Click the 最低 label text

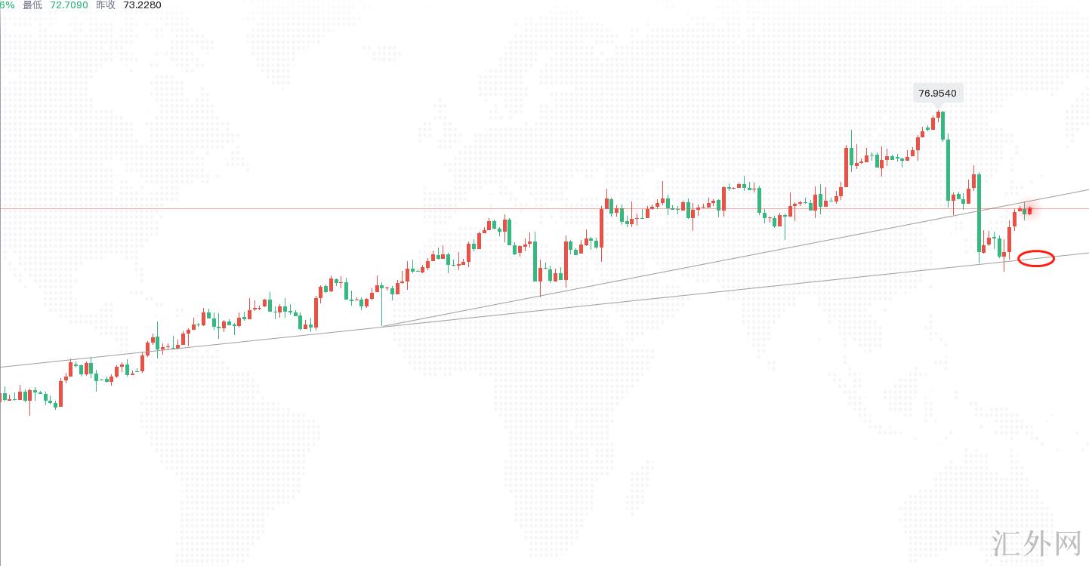[x=32, y=5]
